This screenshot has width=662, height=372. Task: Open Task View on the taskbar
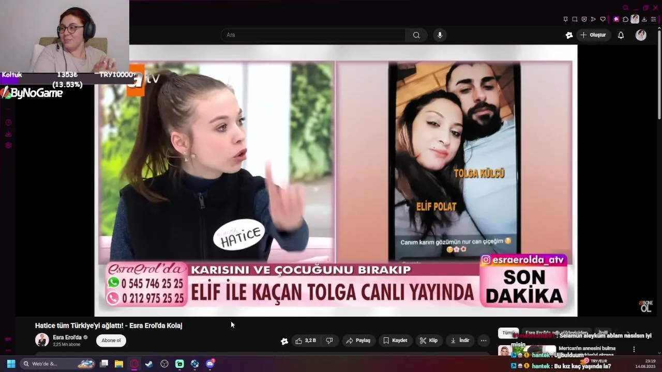104,364
